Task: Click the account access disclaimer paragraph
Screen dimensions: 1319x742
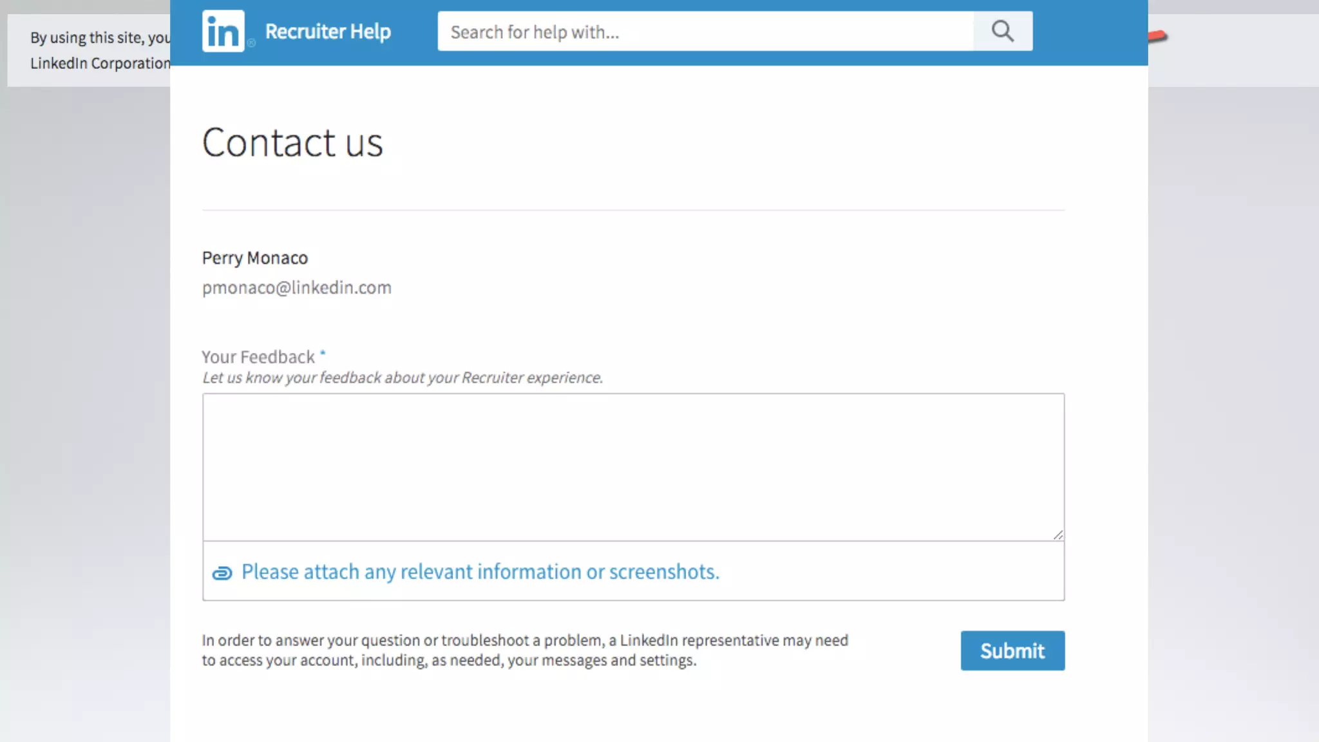Action: click(524, 650)
